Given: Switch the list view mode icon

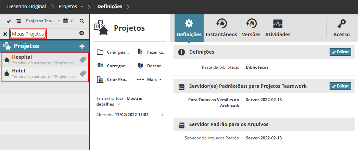Looking at the screenshot, I should (x=18, y=21).
